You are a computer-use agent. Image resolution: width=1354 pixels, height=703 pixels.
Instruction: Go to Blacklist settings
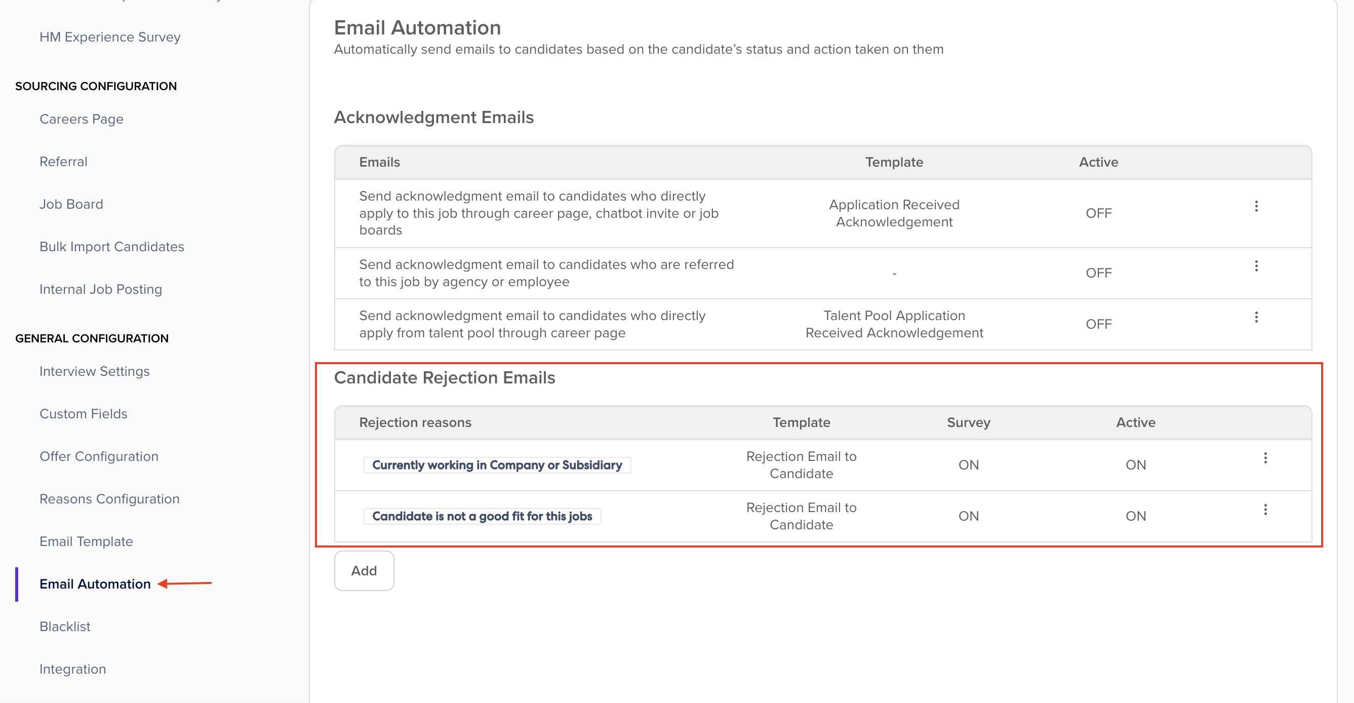(65, 626)
